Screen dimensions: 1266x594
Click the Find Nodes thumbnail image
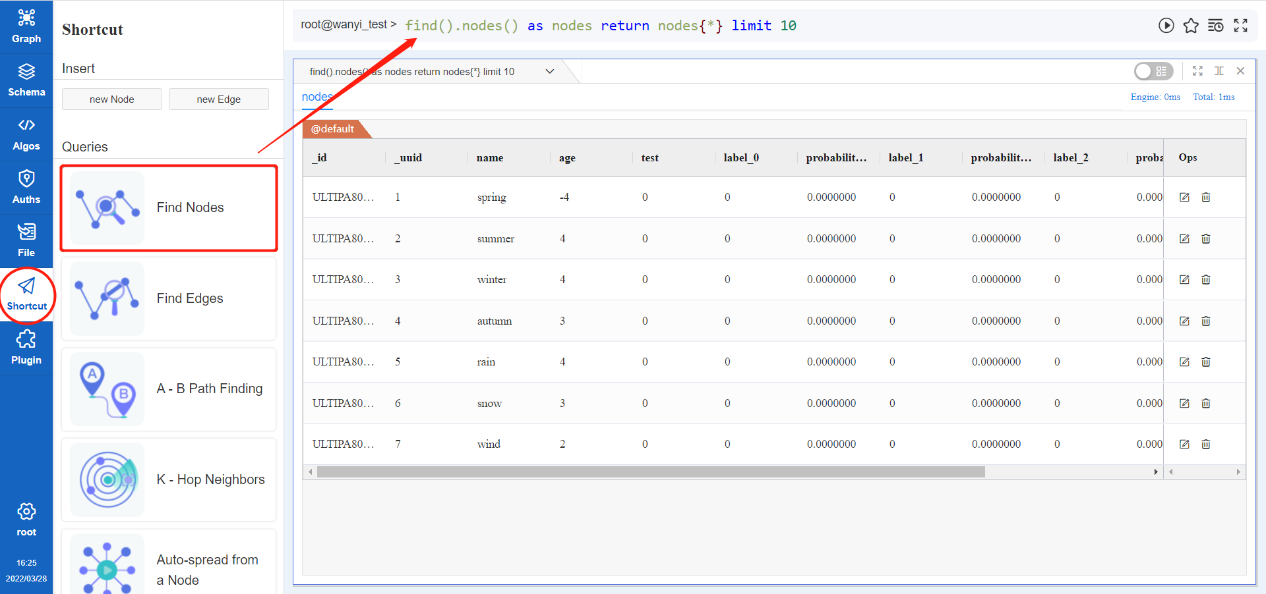(107, 208)
